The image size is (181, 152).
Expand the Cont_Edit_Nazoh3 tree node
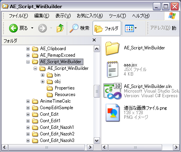[x=28, y=140]
